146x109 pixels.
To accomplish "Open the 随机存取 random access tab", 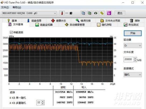I will click(x=104, y=25).
